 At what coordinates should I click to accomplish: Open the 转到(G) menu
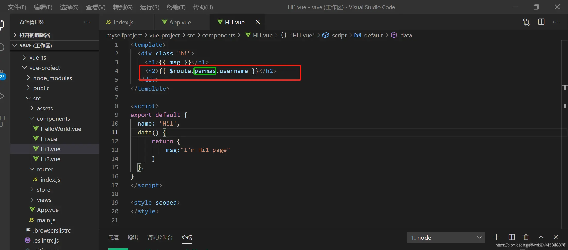(x=123, y=7)
